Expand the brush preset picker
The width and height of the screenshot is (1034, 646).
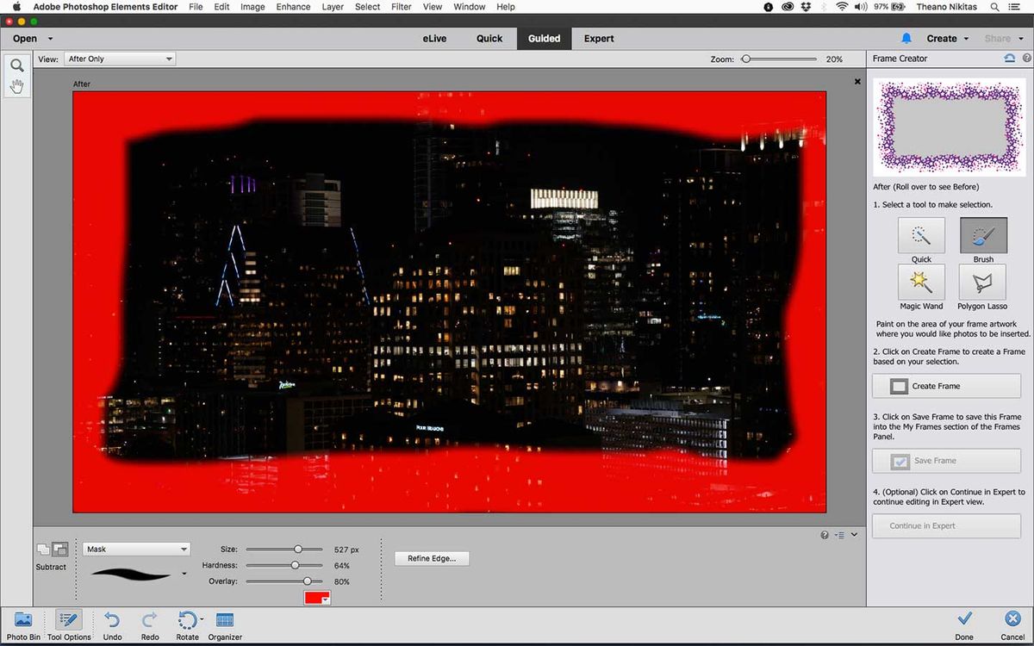(184, 572)
